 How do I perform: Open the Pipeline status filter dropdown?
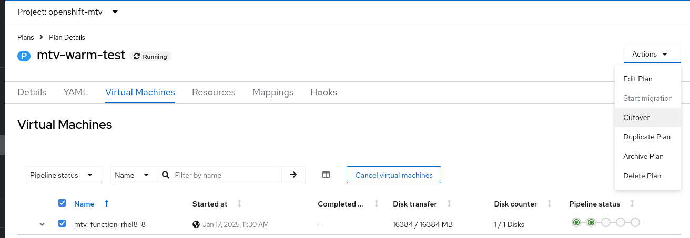pyautogui.click(x=64, y=175)
